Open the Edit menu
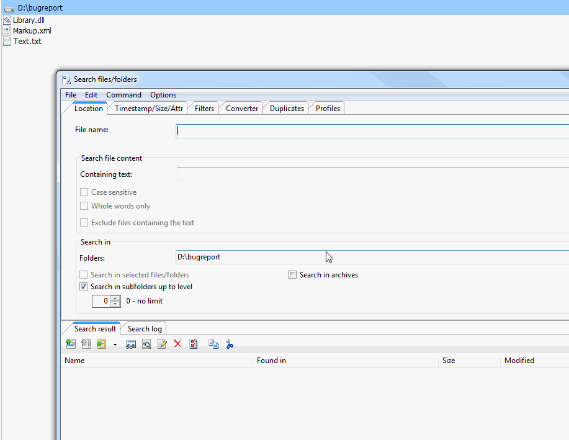The image size is (569, 440). click(91, 95)
